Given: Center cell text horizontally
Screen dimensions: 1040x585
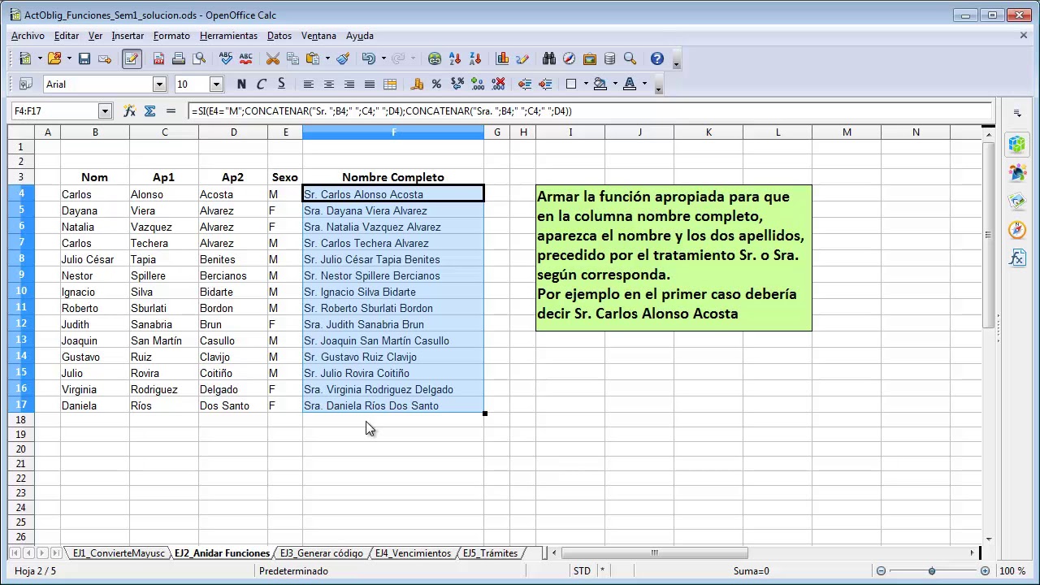Looking at the screenshot, I should coord(328,84).
